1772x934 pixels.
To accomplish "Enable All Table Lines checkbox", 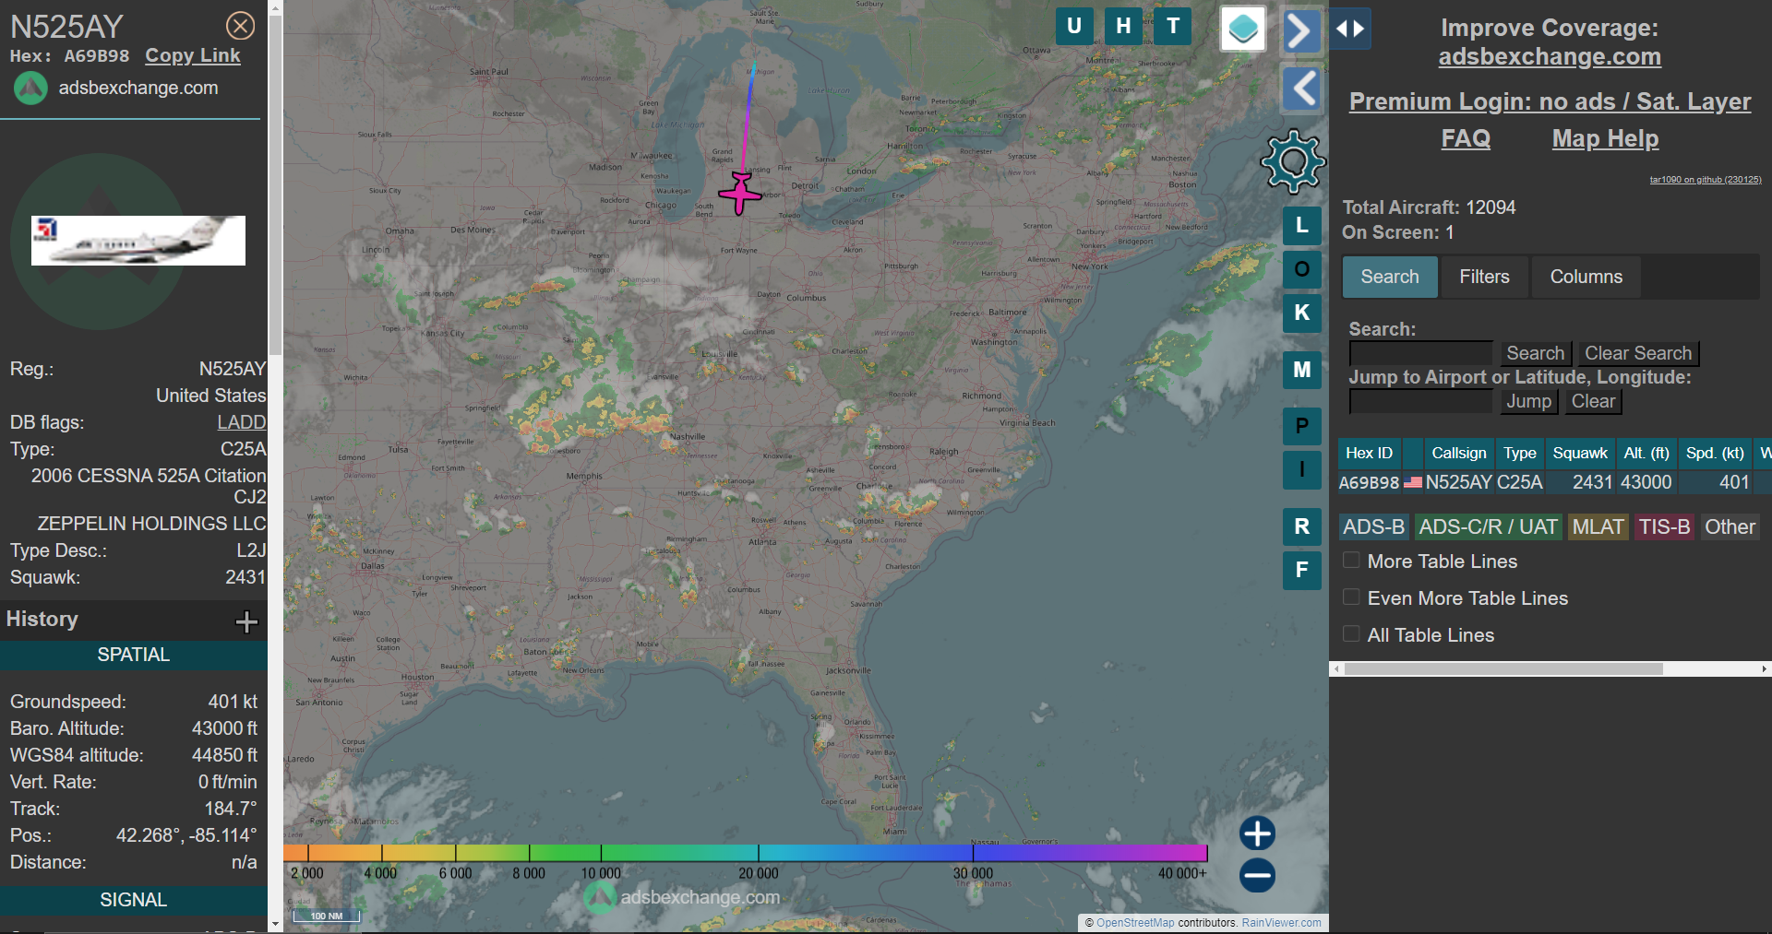I will pos(1351,634).
